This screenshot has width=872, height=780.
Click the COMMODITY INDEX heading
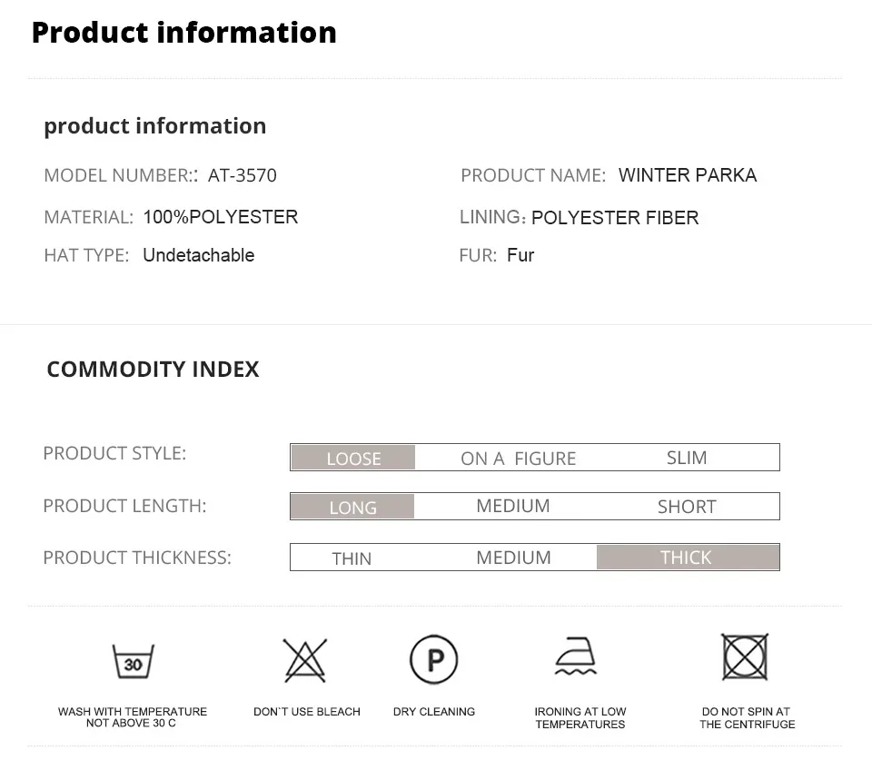pyautogui.click(x=153, y=370)
